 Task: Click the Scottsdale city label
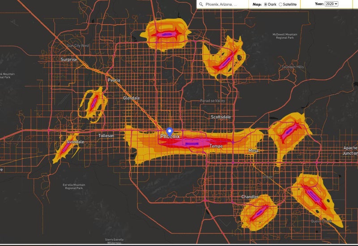(x=221, y=117)
